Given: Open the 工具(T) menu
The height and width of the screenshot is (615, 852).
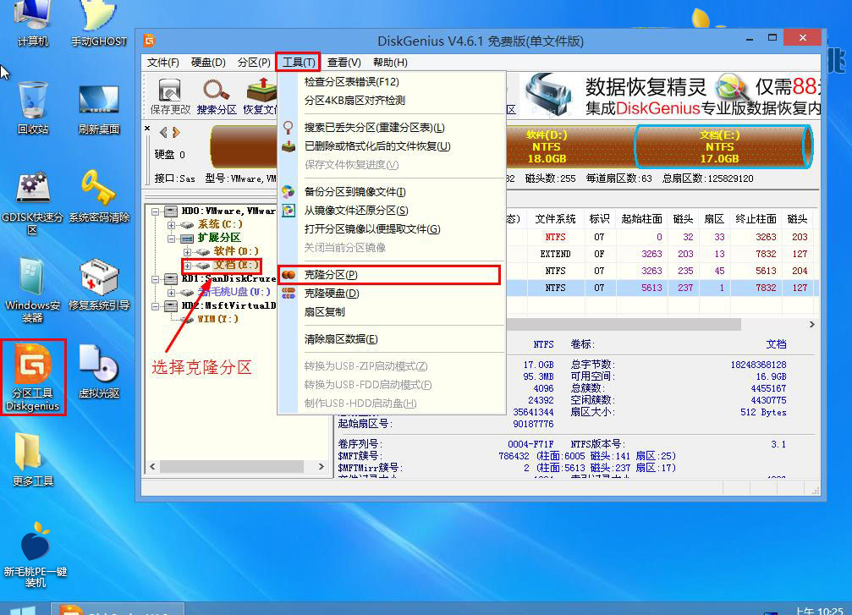Looking at the screenshot, I should coord(299,63).
